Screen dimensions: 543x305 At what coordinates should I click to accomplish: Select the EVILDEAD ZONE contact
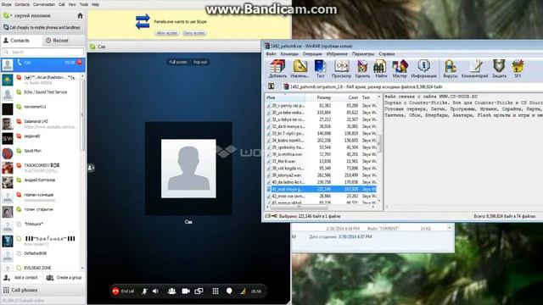tap(41, 268)
